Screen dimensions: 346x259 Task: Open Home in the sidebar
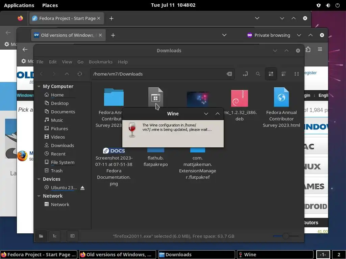point(57,95)
